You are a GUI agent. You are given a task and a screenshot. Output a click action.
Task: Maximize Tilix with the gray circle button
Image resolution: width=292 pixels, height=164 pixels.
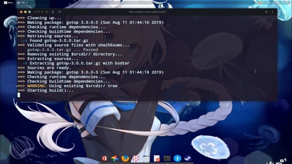(x=30, y=12)
